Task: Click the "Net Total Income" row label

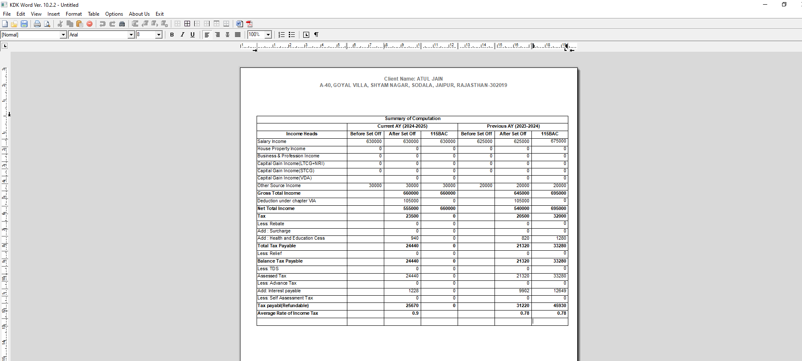Action: tap(276, 209)
